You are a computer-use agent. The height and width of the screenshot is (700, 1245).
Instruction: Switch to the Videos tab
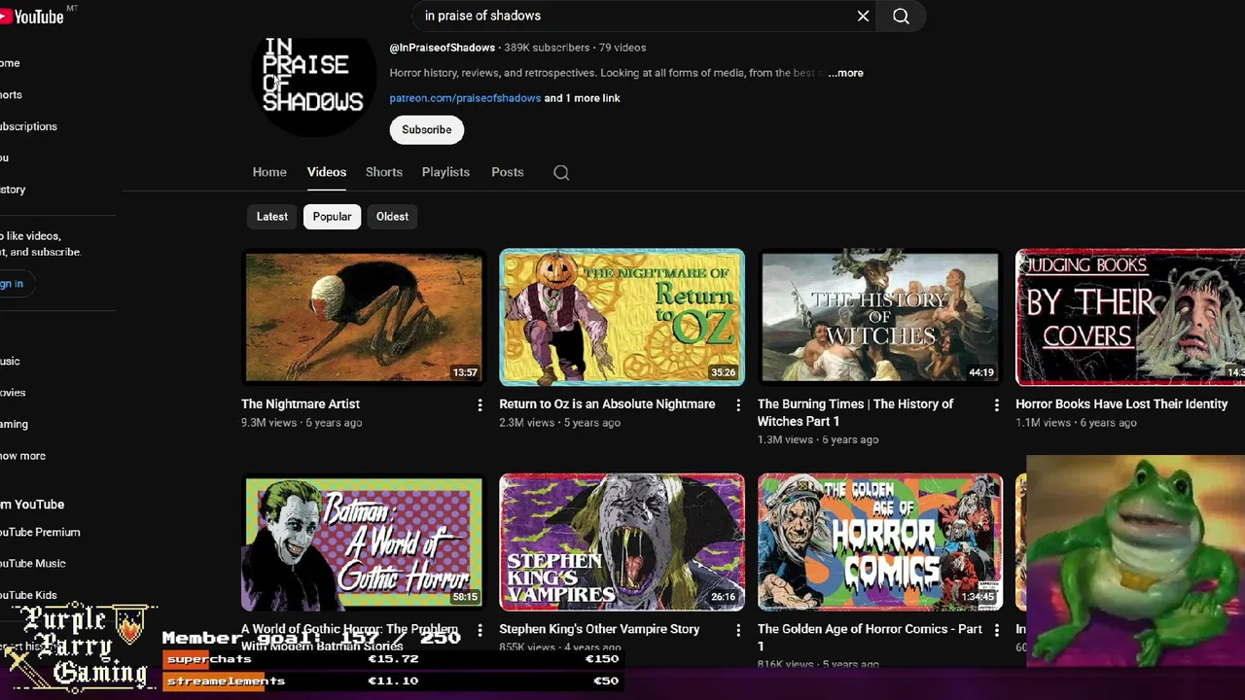click(x=327, y=172)
